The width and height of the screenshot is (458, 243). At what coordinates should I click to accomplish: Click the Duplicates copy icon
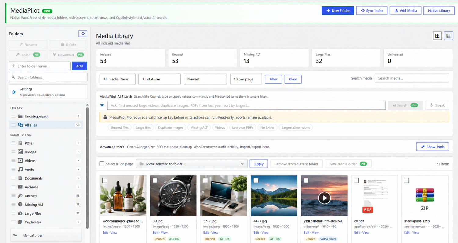20,222
